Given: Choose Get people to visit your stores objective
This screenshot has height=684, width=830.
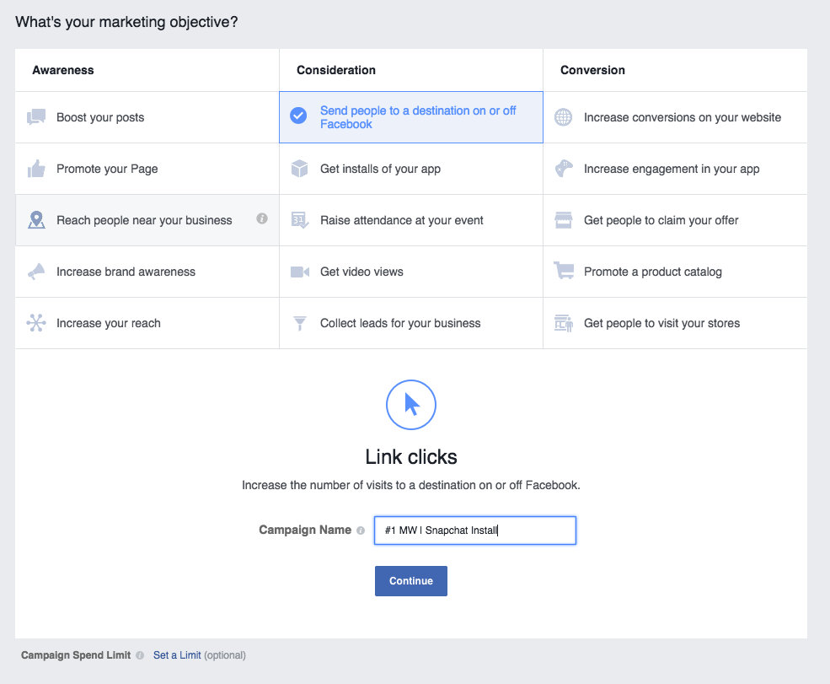Looking at the screenshot, I should point(676,323).
